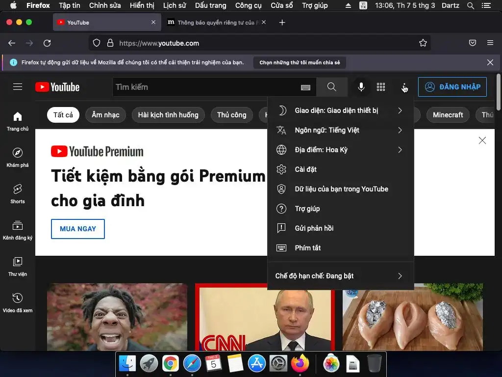
Task: Click the page vertical scrollbar
Action: point(499,92)
